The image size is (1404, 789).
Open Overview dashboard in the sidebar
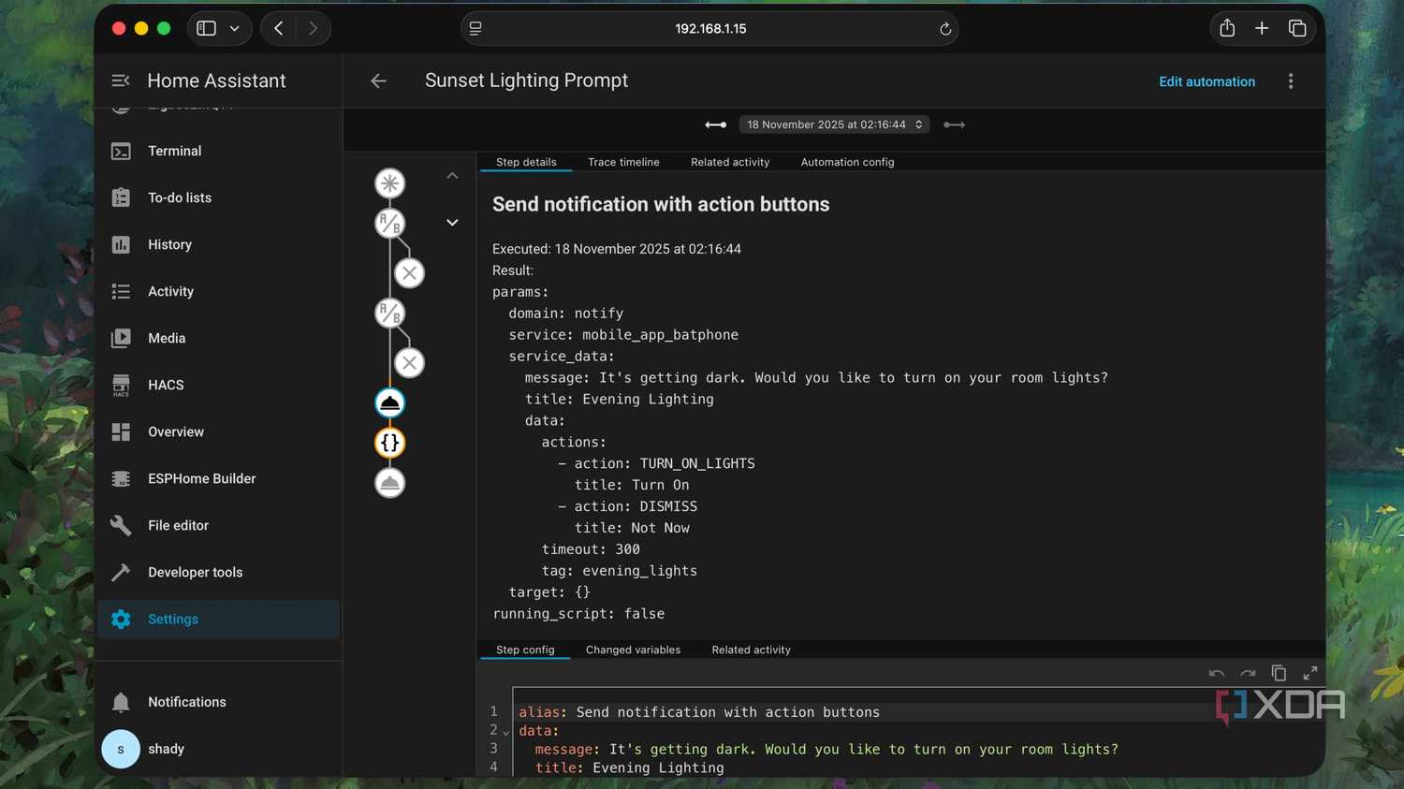(x=218, y=431)
